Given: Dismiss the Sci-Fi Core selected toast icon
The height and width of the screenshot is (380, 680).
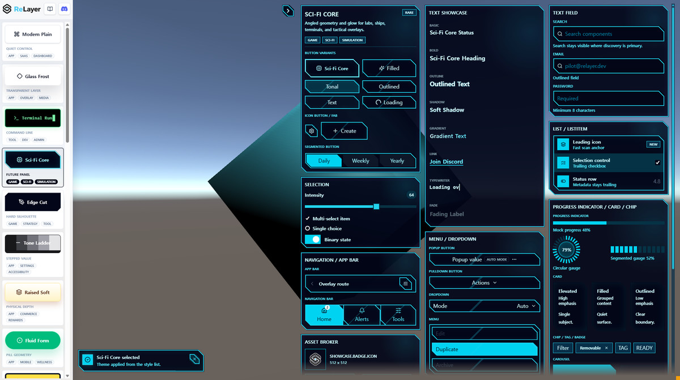Looking at the screenshot, I should click(x=194, y=359).
